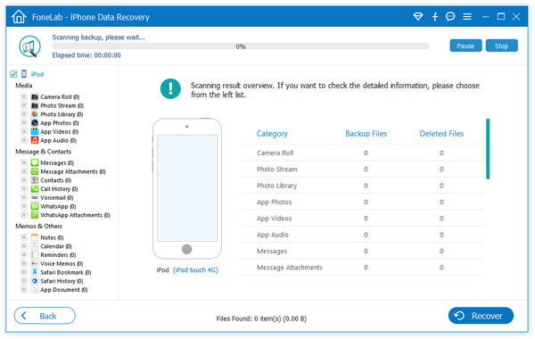Viewport: 535px width, 339px height.
Task: Open the Facebook share icon
Action: 435,16
